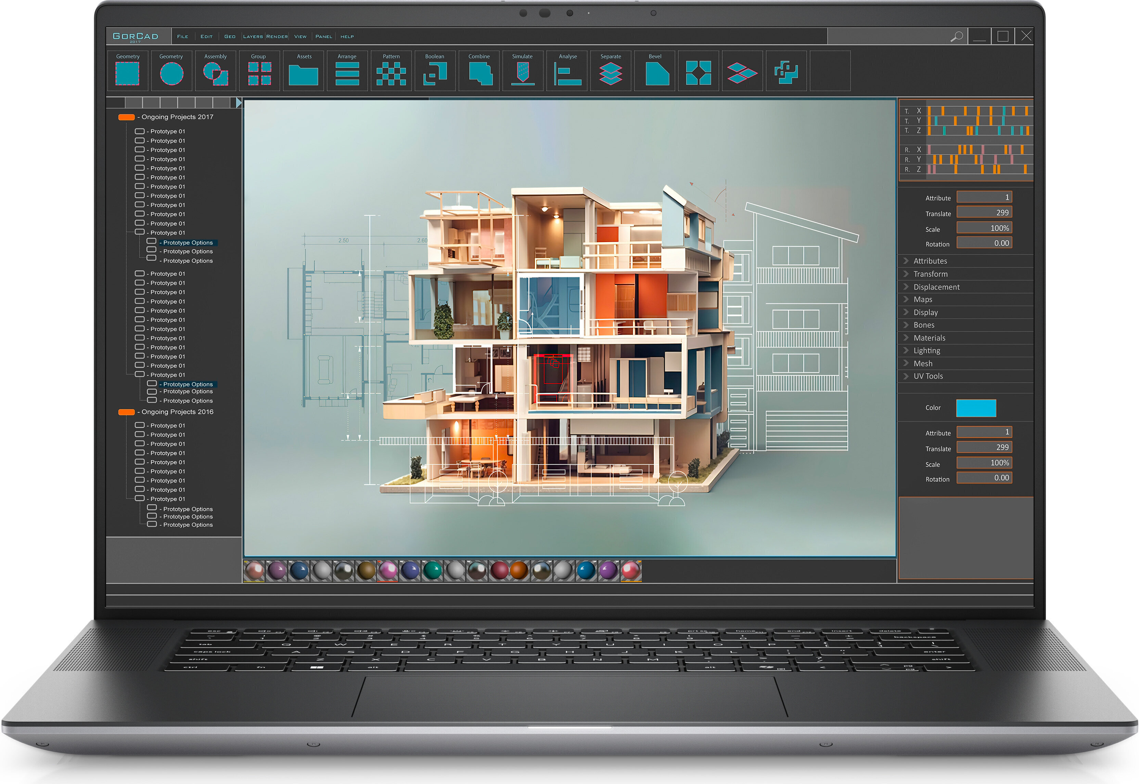The width and height of the screenshot is (1139, 784).
Task: Select the Simulate tool
Action: click(x=523, y=73)
